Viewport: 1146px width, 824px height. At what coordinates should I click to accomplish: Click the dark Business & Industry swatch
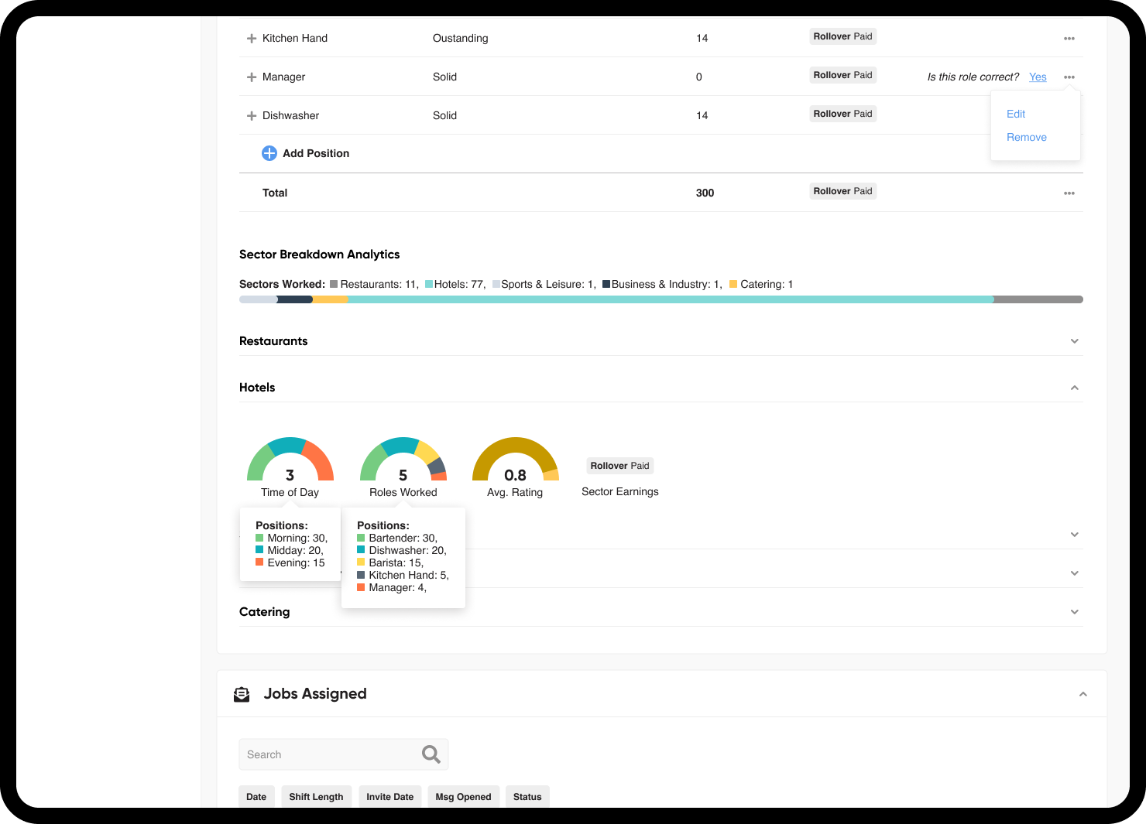606,284
